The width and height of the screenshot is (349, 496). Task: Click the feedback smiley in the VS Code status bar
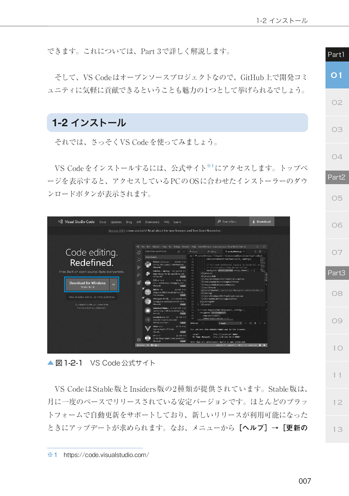260,345
